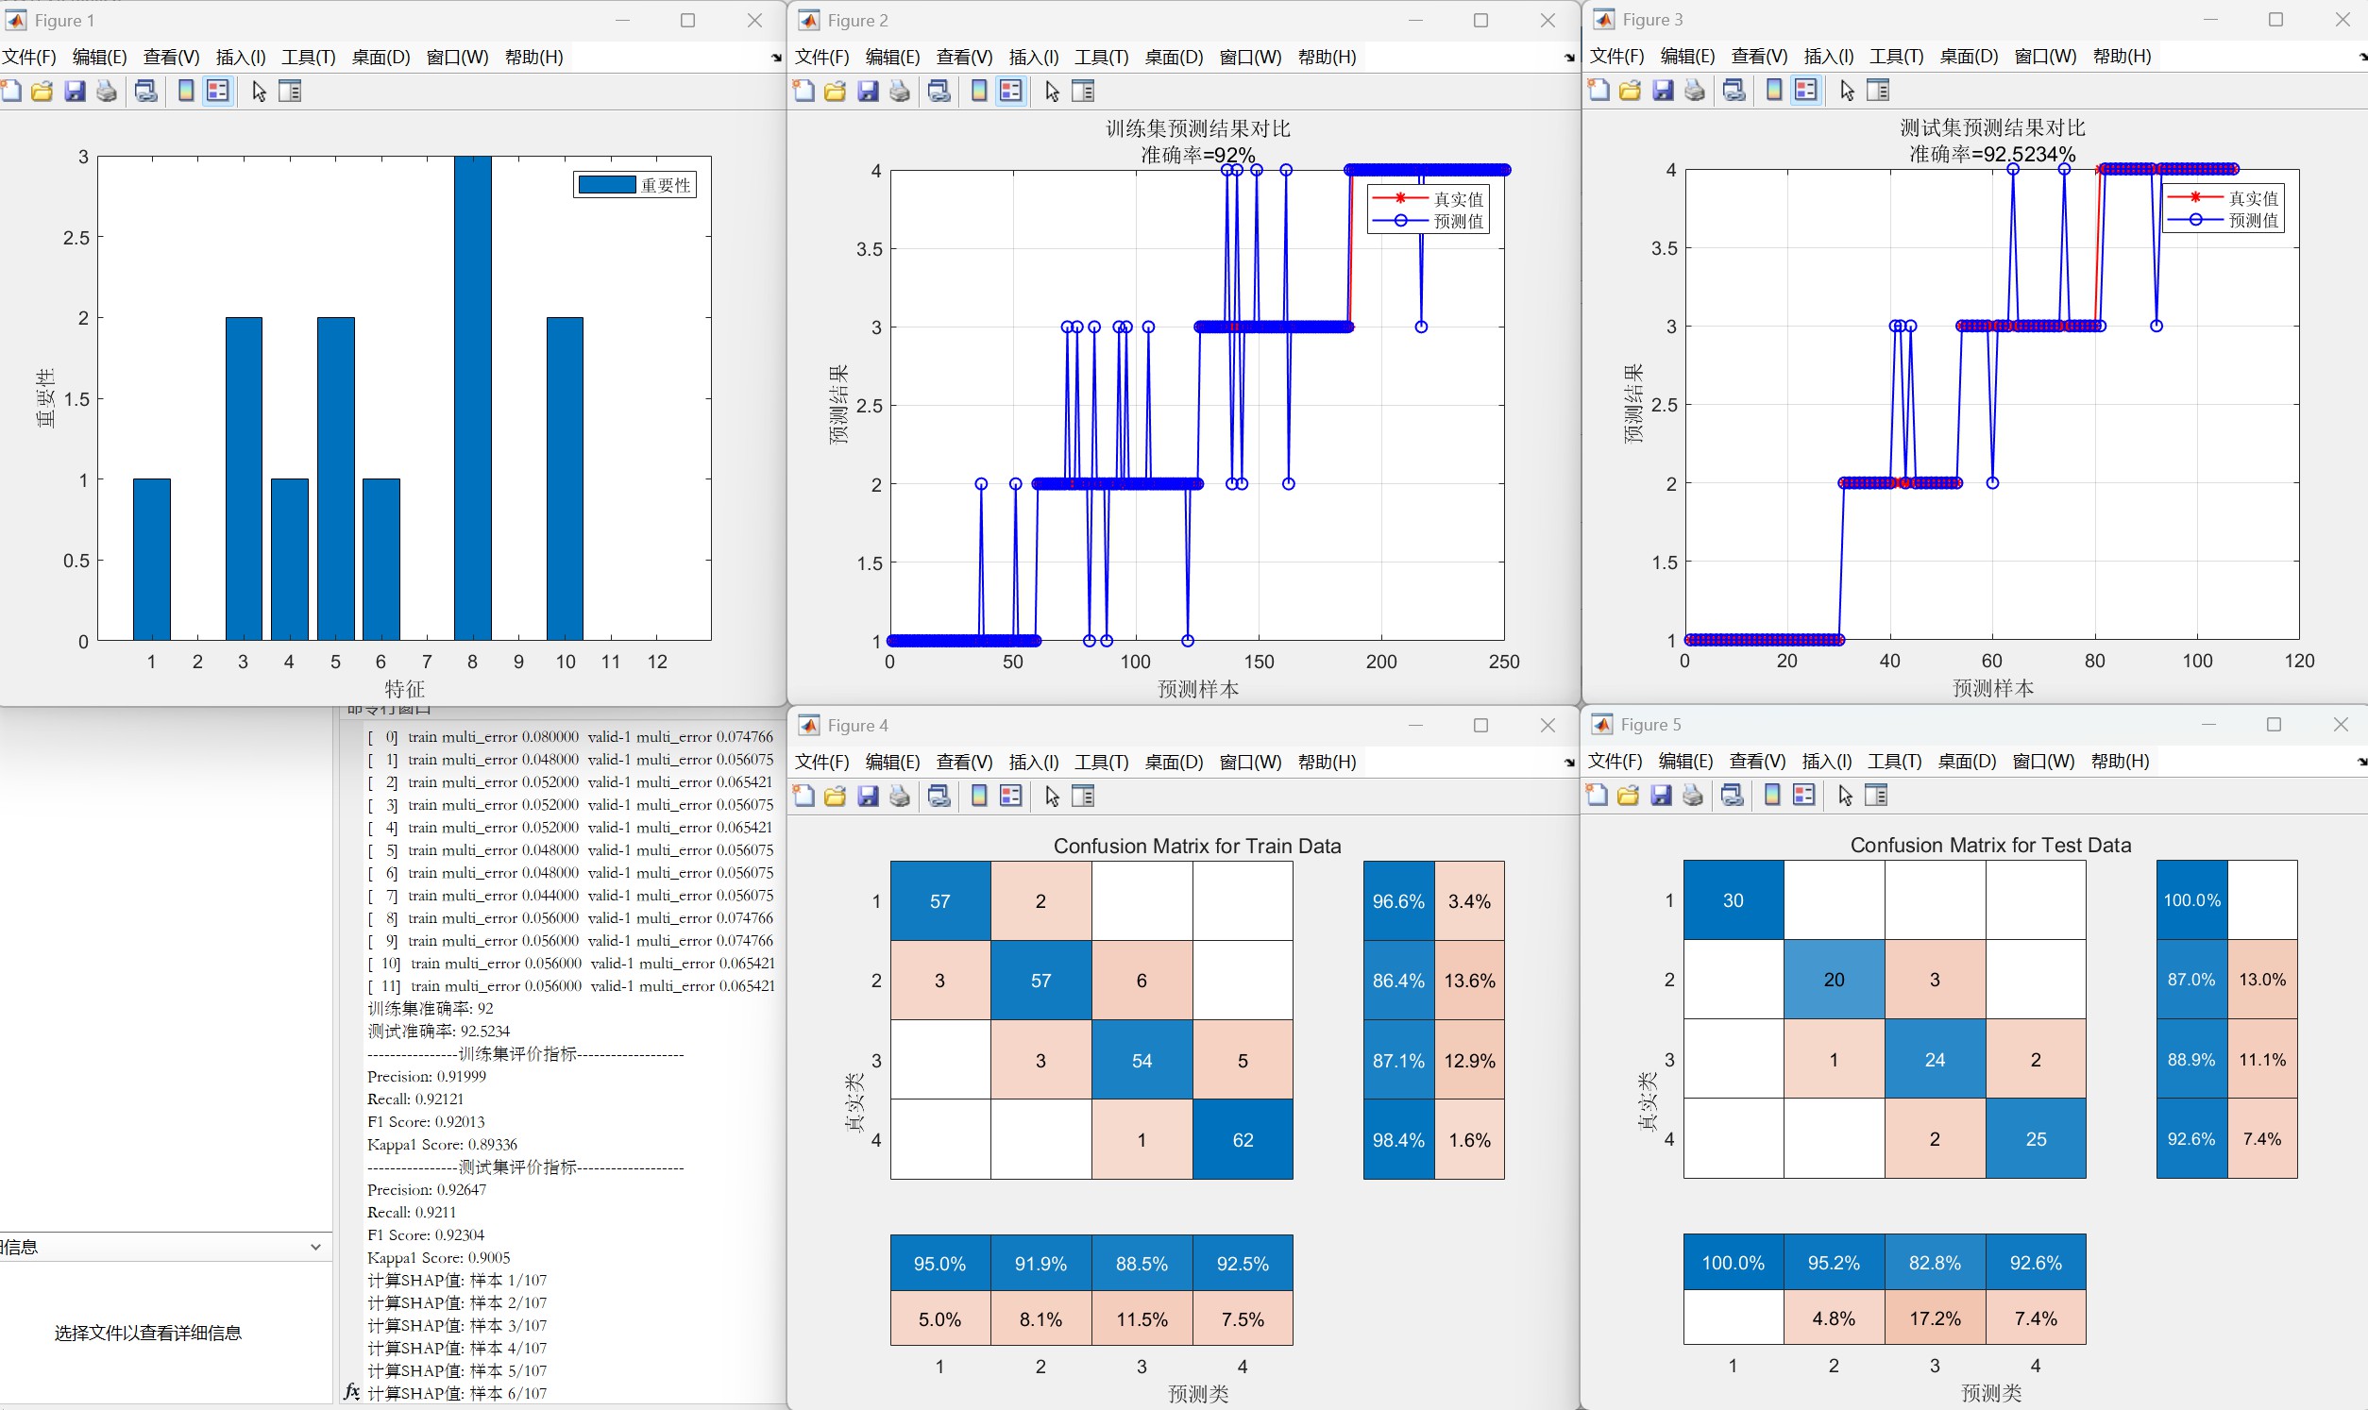The width and height of the screenshot is (2368, 1410).
Task: Click Save Figure icon in Figure 4
Action: [x=868, y=797]
